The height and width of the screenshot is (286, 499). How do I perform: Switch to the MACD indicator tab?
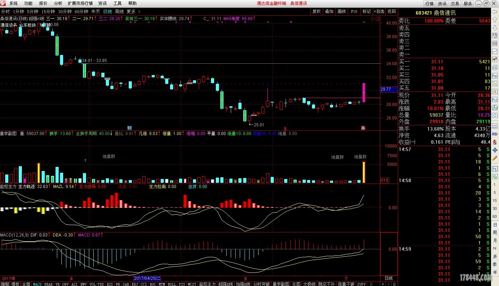coord(37,284)
